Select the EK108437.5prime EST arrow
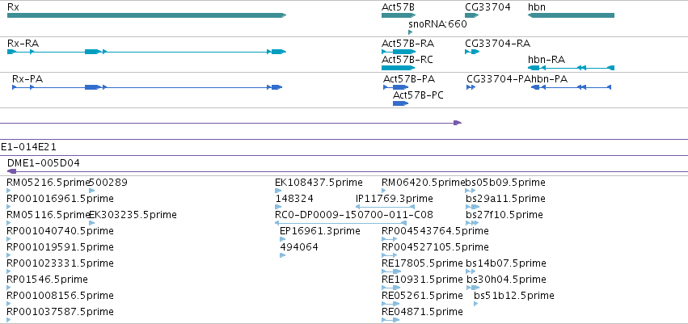Screen dimensions: 688x324 [x=278, y=191]
